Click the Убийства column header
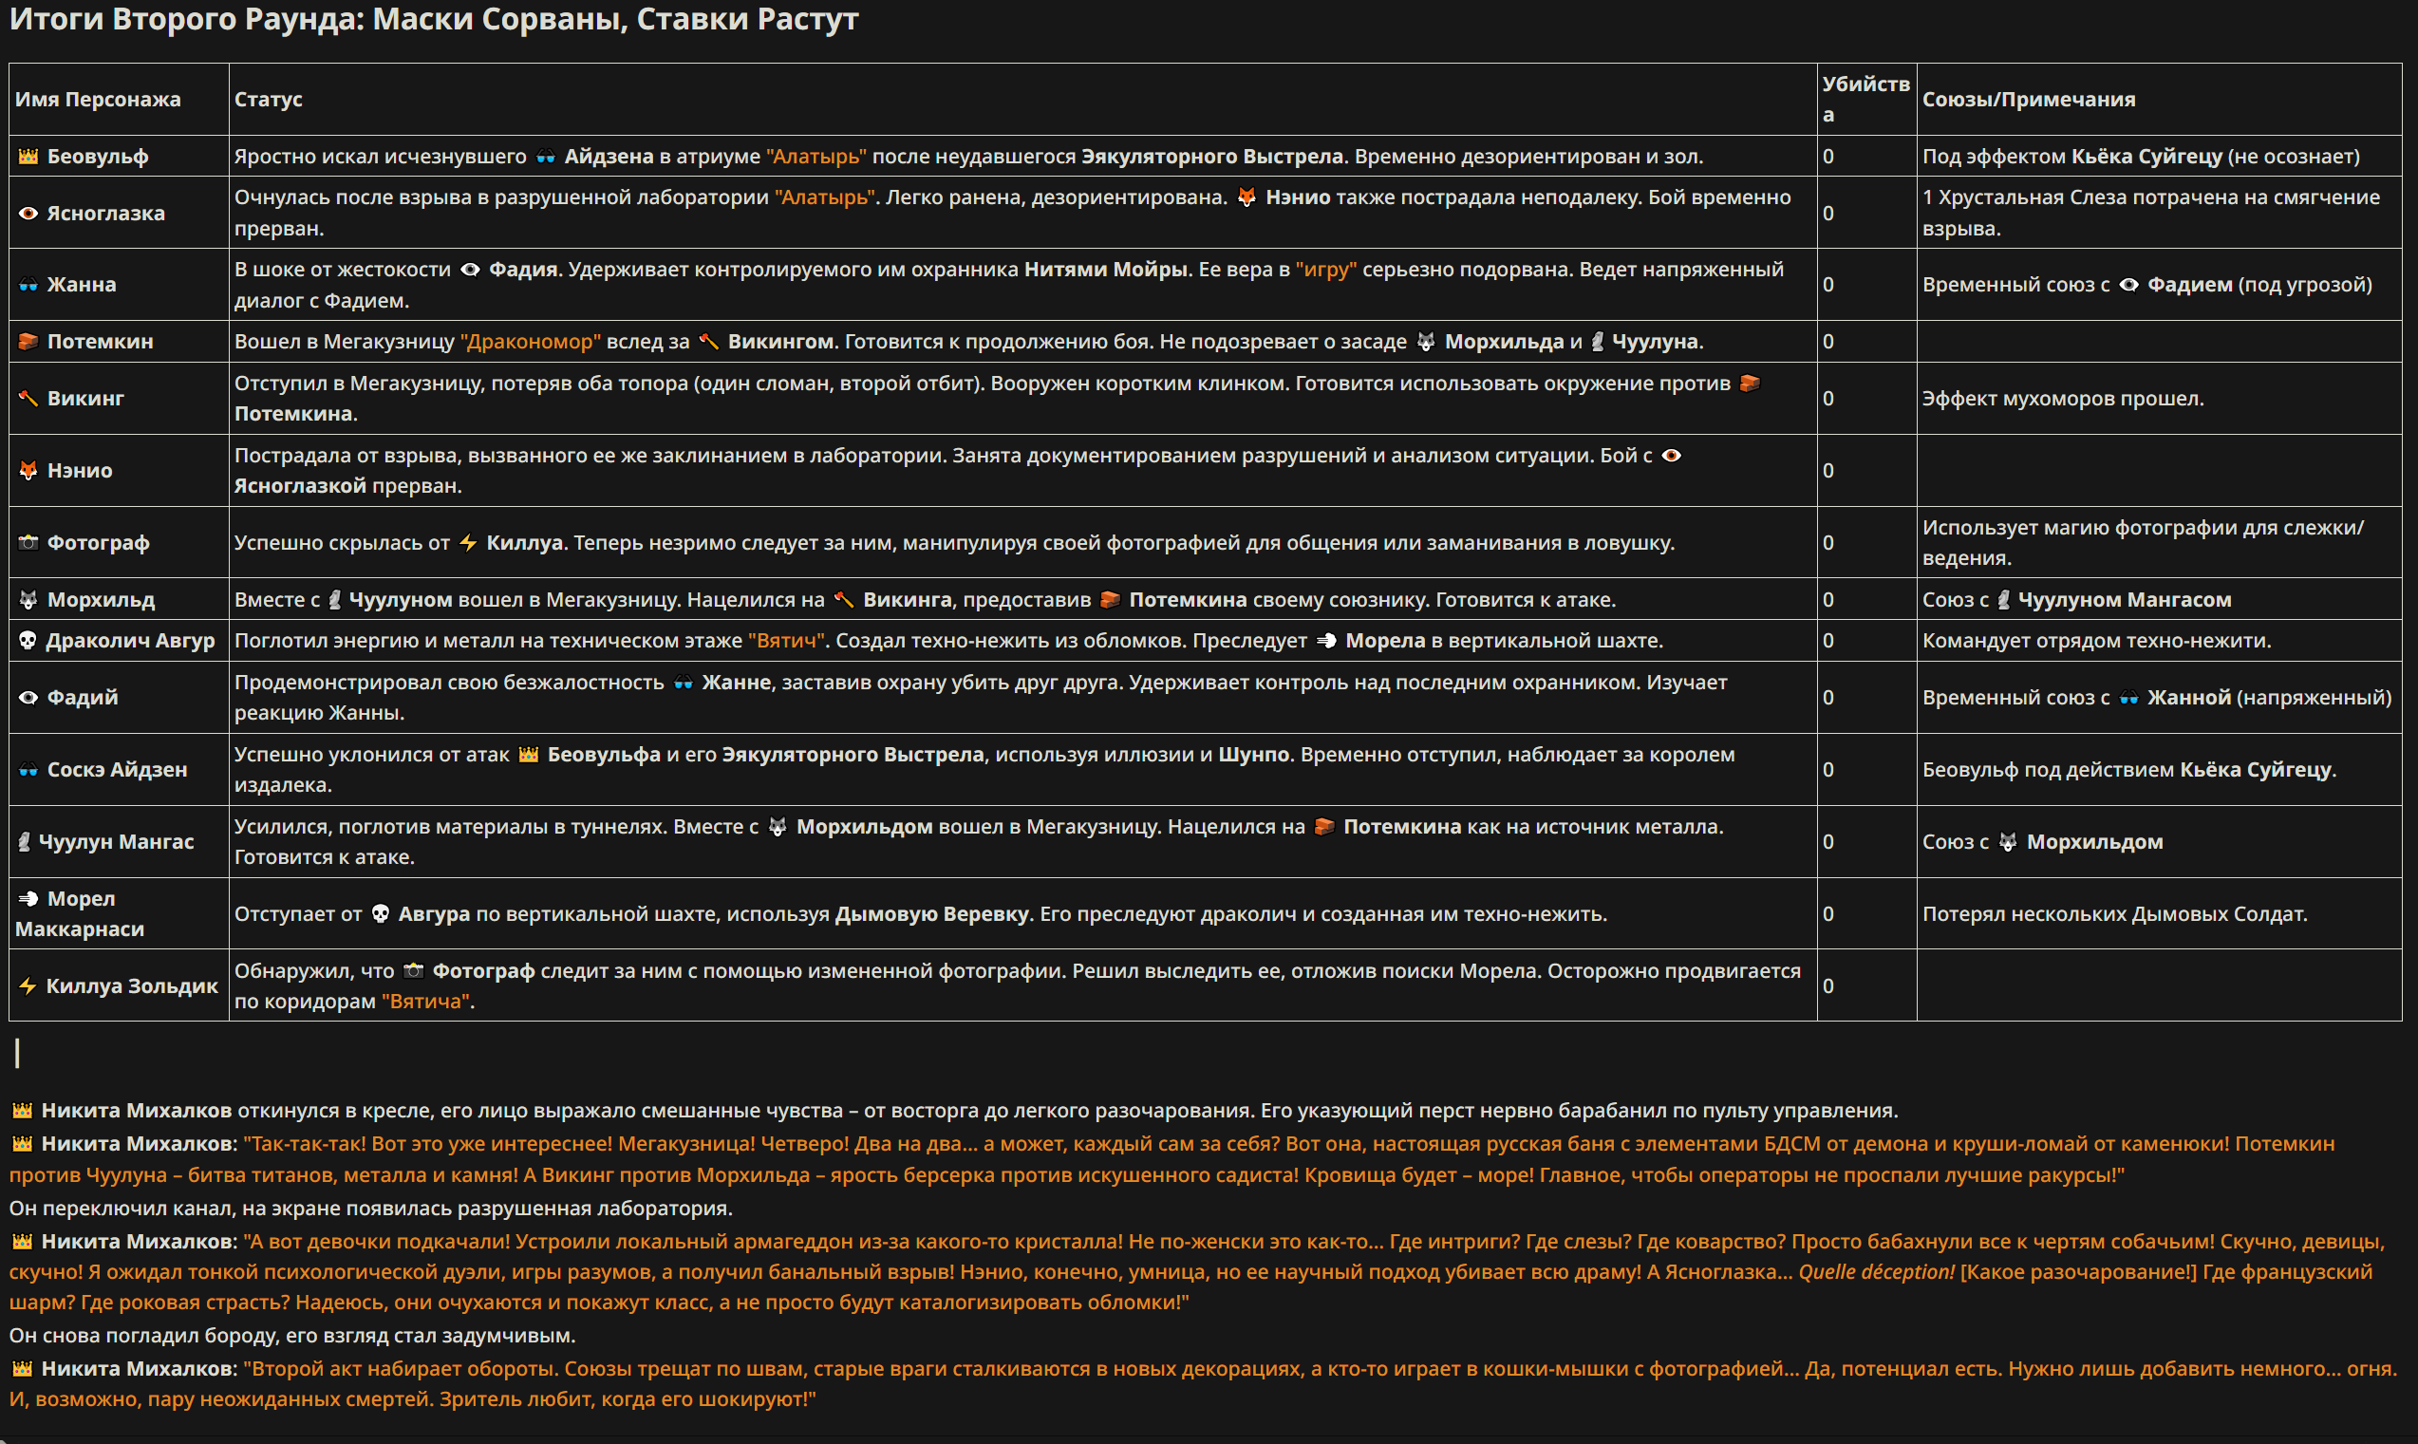 tap(1866, 100)
